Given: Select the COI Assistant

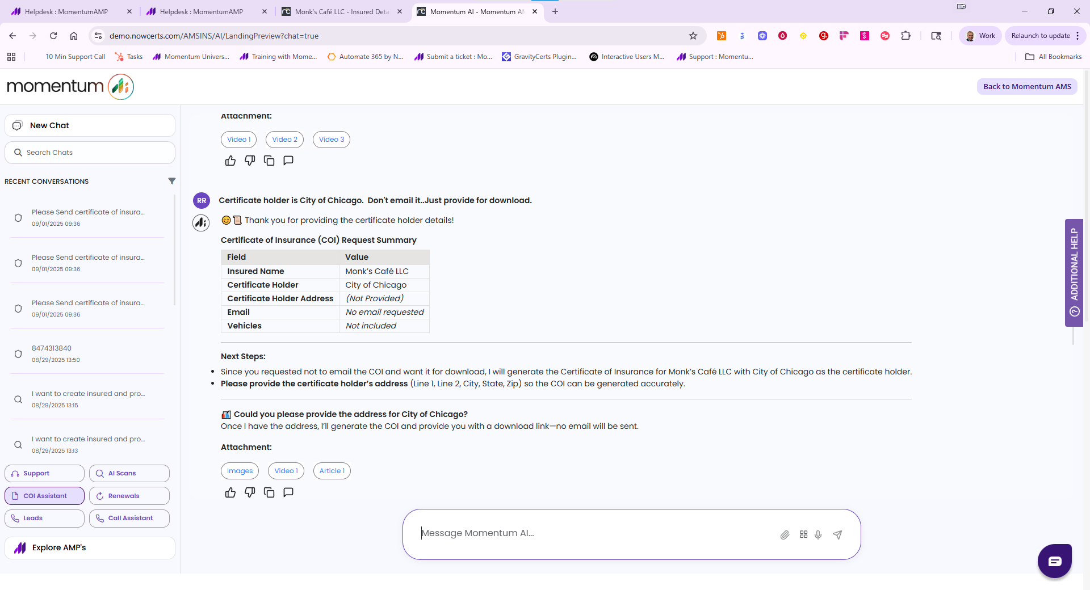Looking at the screenshot, I should [x=44, y=496].
